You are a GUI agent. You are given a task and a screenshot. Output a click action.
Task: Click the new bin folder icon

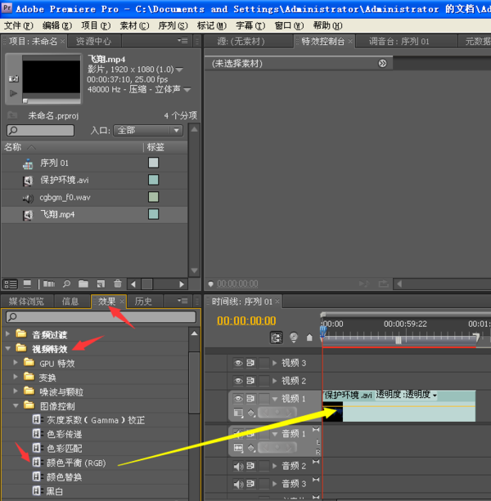[83, 284]
